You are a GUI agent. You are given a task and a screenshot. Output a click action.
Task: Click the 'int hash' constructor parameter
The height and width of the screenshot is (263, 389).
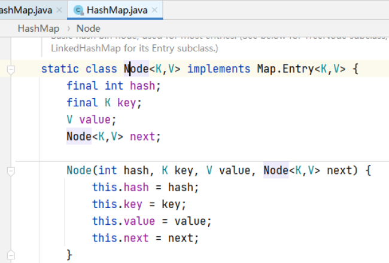(123, 170)
